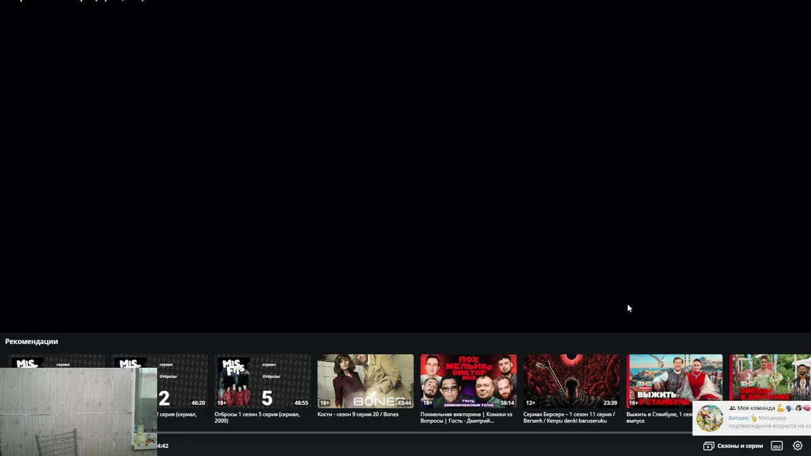Open Berserk season 1 episode 11 thumbnail
Image resolution: width=811 pixels, height=456 pixels.
[572, 381]
